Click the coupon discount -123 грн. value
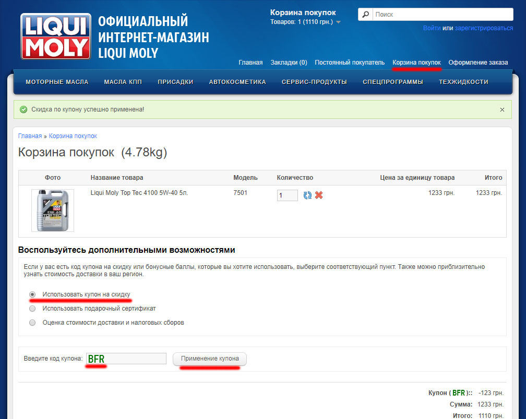526x419 pixels. (491, 393)
